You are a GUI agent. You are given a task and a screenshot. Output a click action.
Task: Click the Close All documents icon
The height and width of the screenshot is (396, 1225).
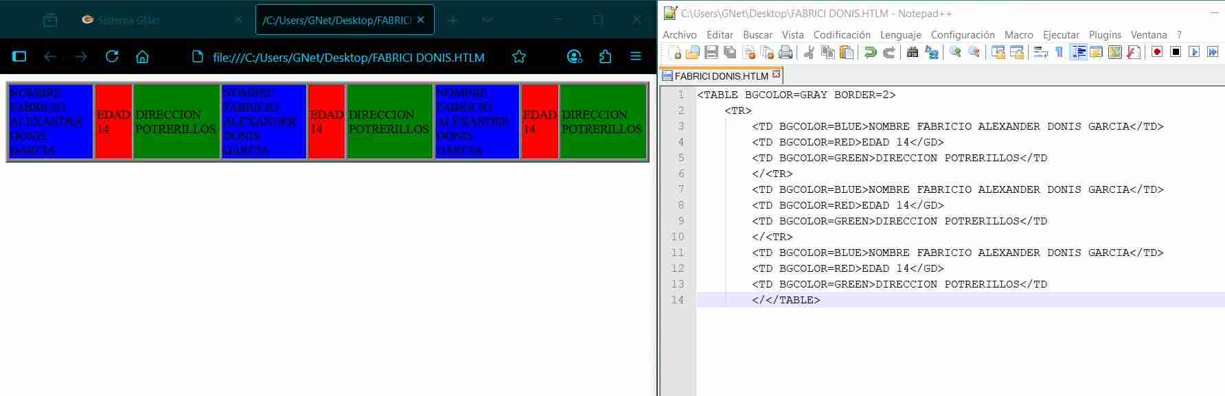pos(767,52)
